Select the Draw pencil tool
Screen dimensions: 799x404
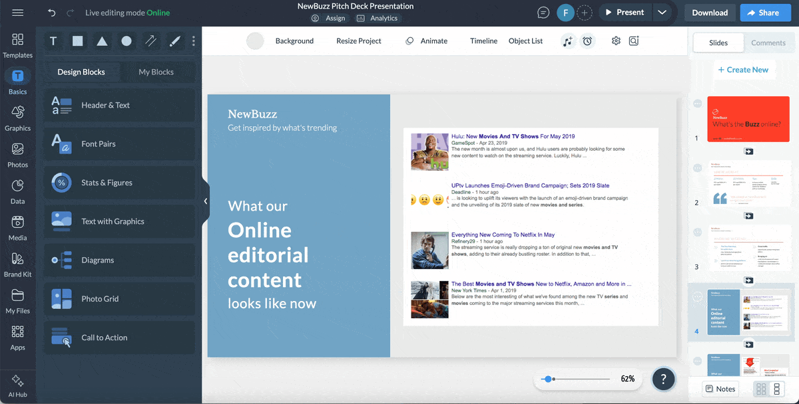pos(174,41)
